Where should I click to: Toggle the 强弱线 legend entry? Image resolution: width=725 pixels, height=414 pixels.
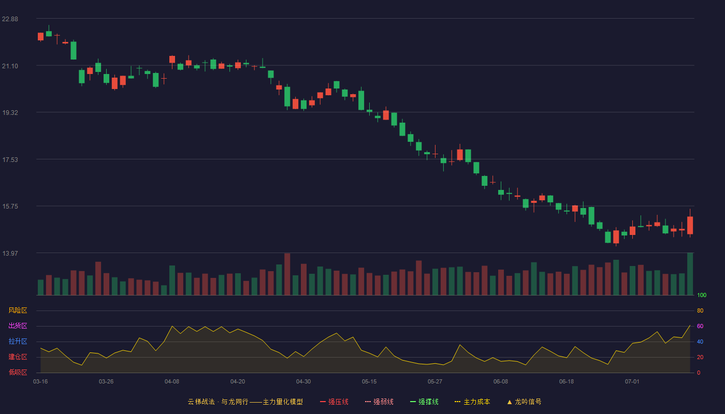[x=379, y=402]
